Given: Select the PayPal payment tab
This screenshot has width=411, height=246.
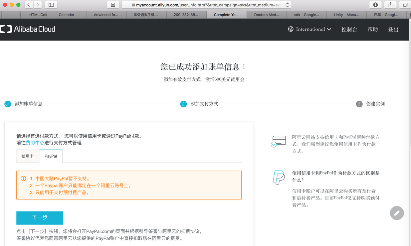Looking at the screenshot, I should [x=51, y=156].
